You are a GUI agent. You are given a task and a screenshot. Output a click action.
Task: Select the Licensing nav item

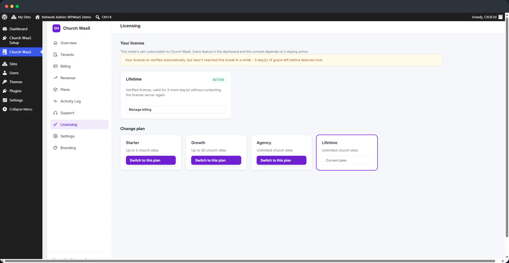click(79, 124)
